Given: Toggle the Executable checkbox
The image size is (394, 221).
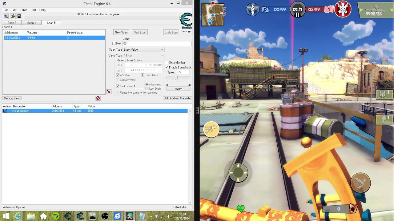Looking at the screenshot, I should [x=143, y=75].
